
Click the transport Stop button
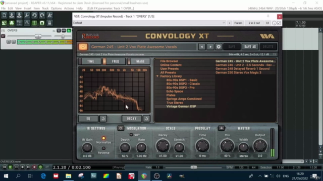pyautogui.click(x=22, y=167)
